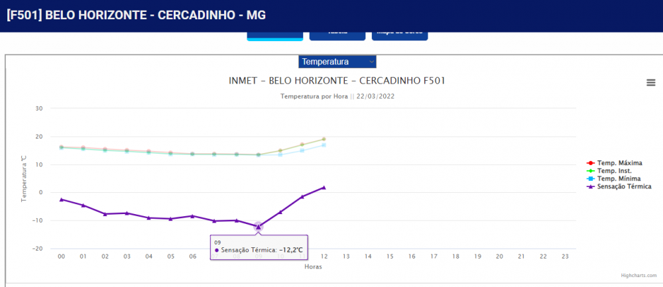Click the partially hidden Tabela tab button
Screen dimensions: 663x287
point(337,36)
